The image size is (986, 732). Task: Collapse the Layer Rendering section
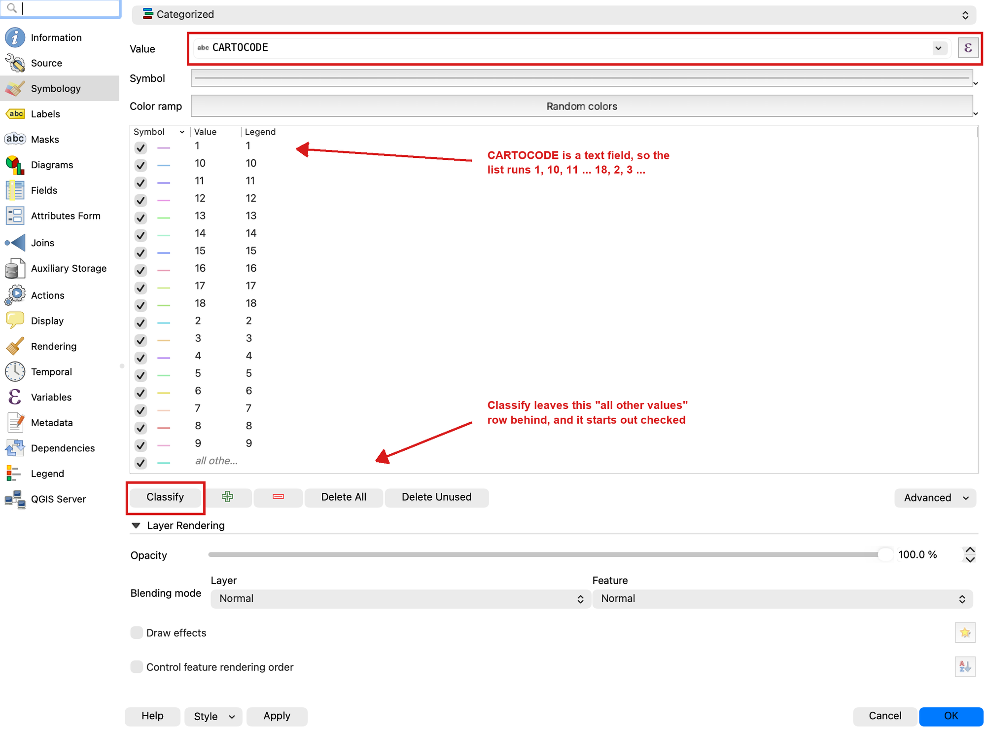click(136, 525)
